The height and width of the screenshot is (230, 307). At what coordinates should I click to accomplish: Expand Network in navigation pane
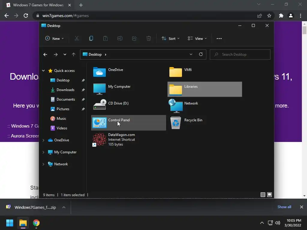43,164
